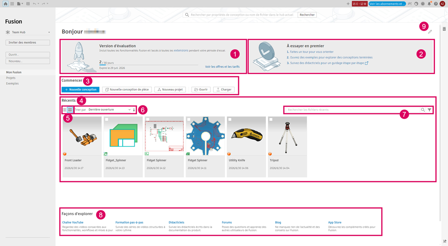448x246 pixels.
Task: Click Nouvelle conception button
Action: tap(81, 89)
